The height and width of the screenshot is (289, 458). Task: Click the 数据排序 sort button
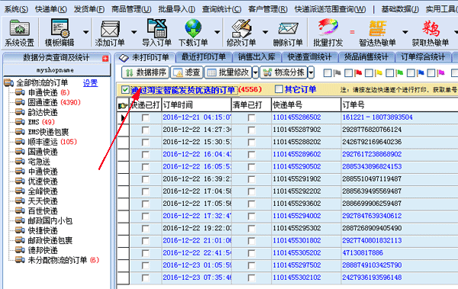click(x=146, y=72)
